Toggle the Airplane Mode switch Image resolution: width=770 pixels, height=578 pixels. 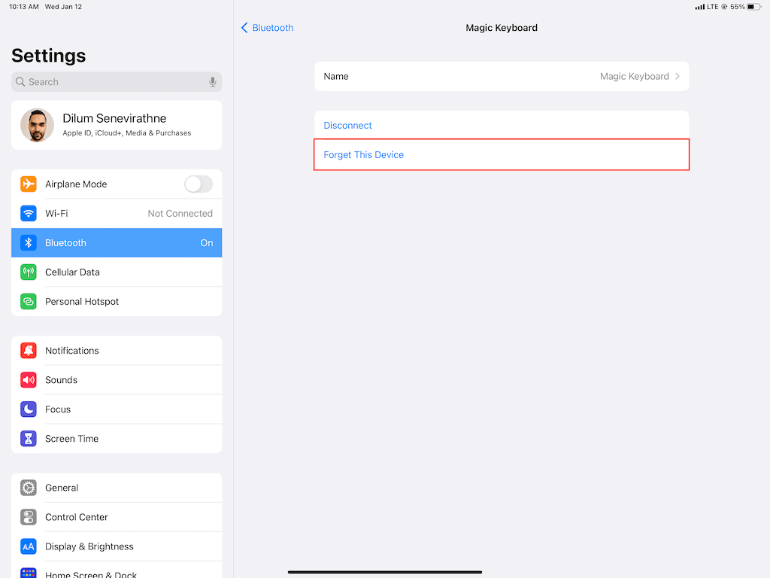(199, 184)
